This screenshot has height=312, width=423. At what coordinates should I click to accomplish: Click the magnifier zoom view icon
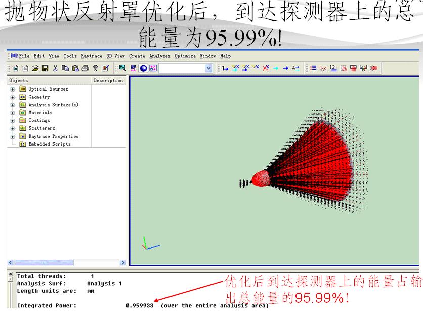click(123, 68)
